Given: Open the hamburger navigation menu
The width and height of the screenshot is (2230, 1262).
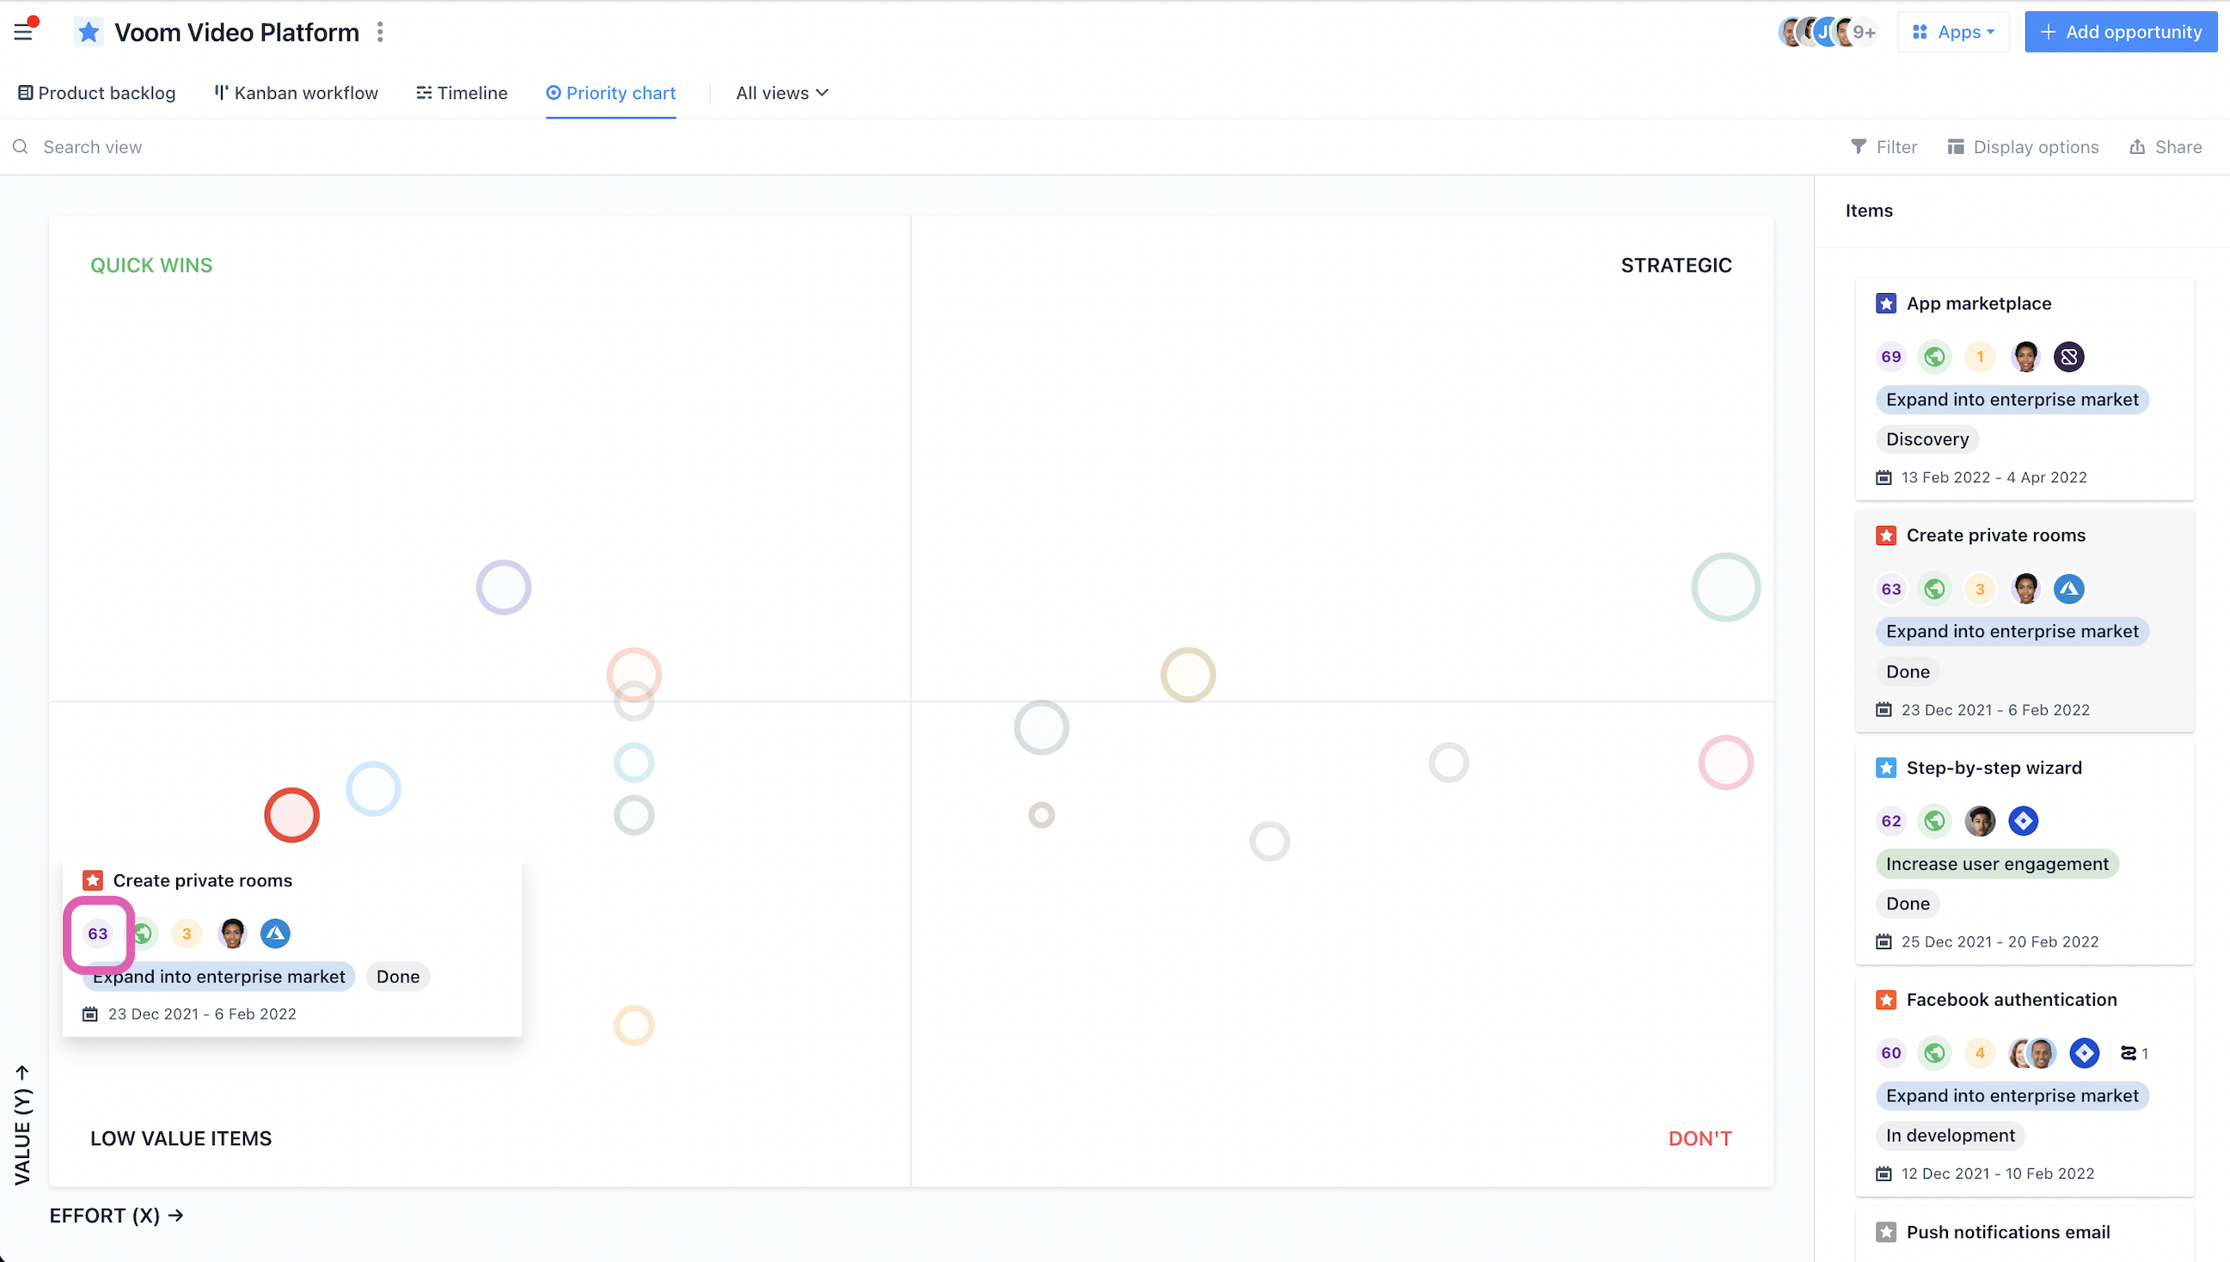Looking at the screenshot, I should click(x=23, y=32).
